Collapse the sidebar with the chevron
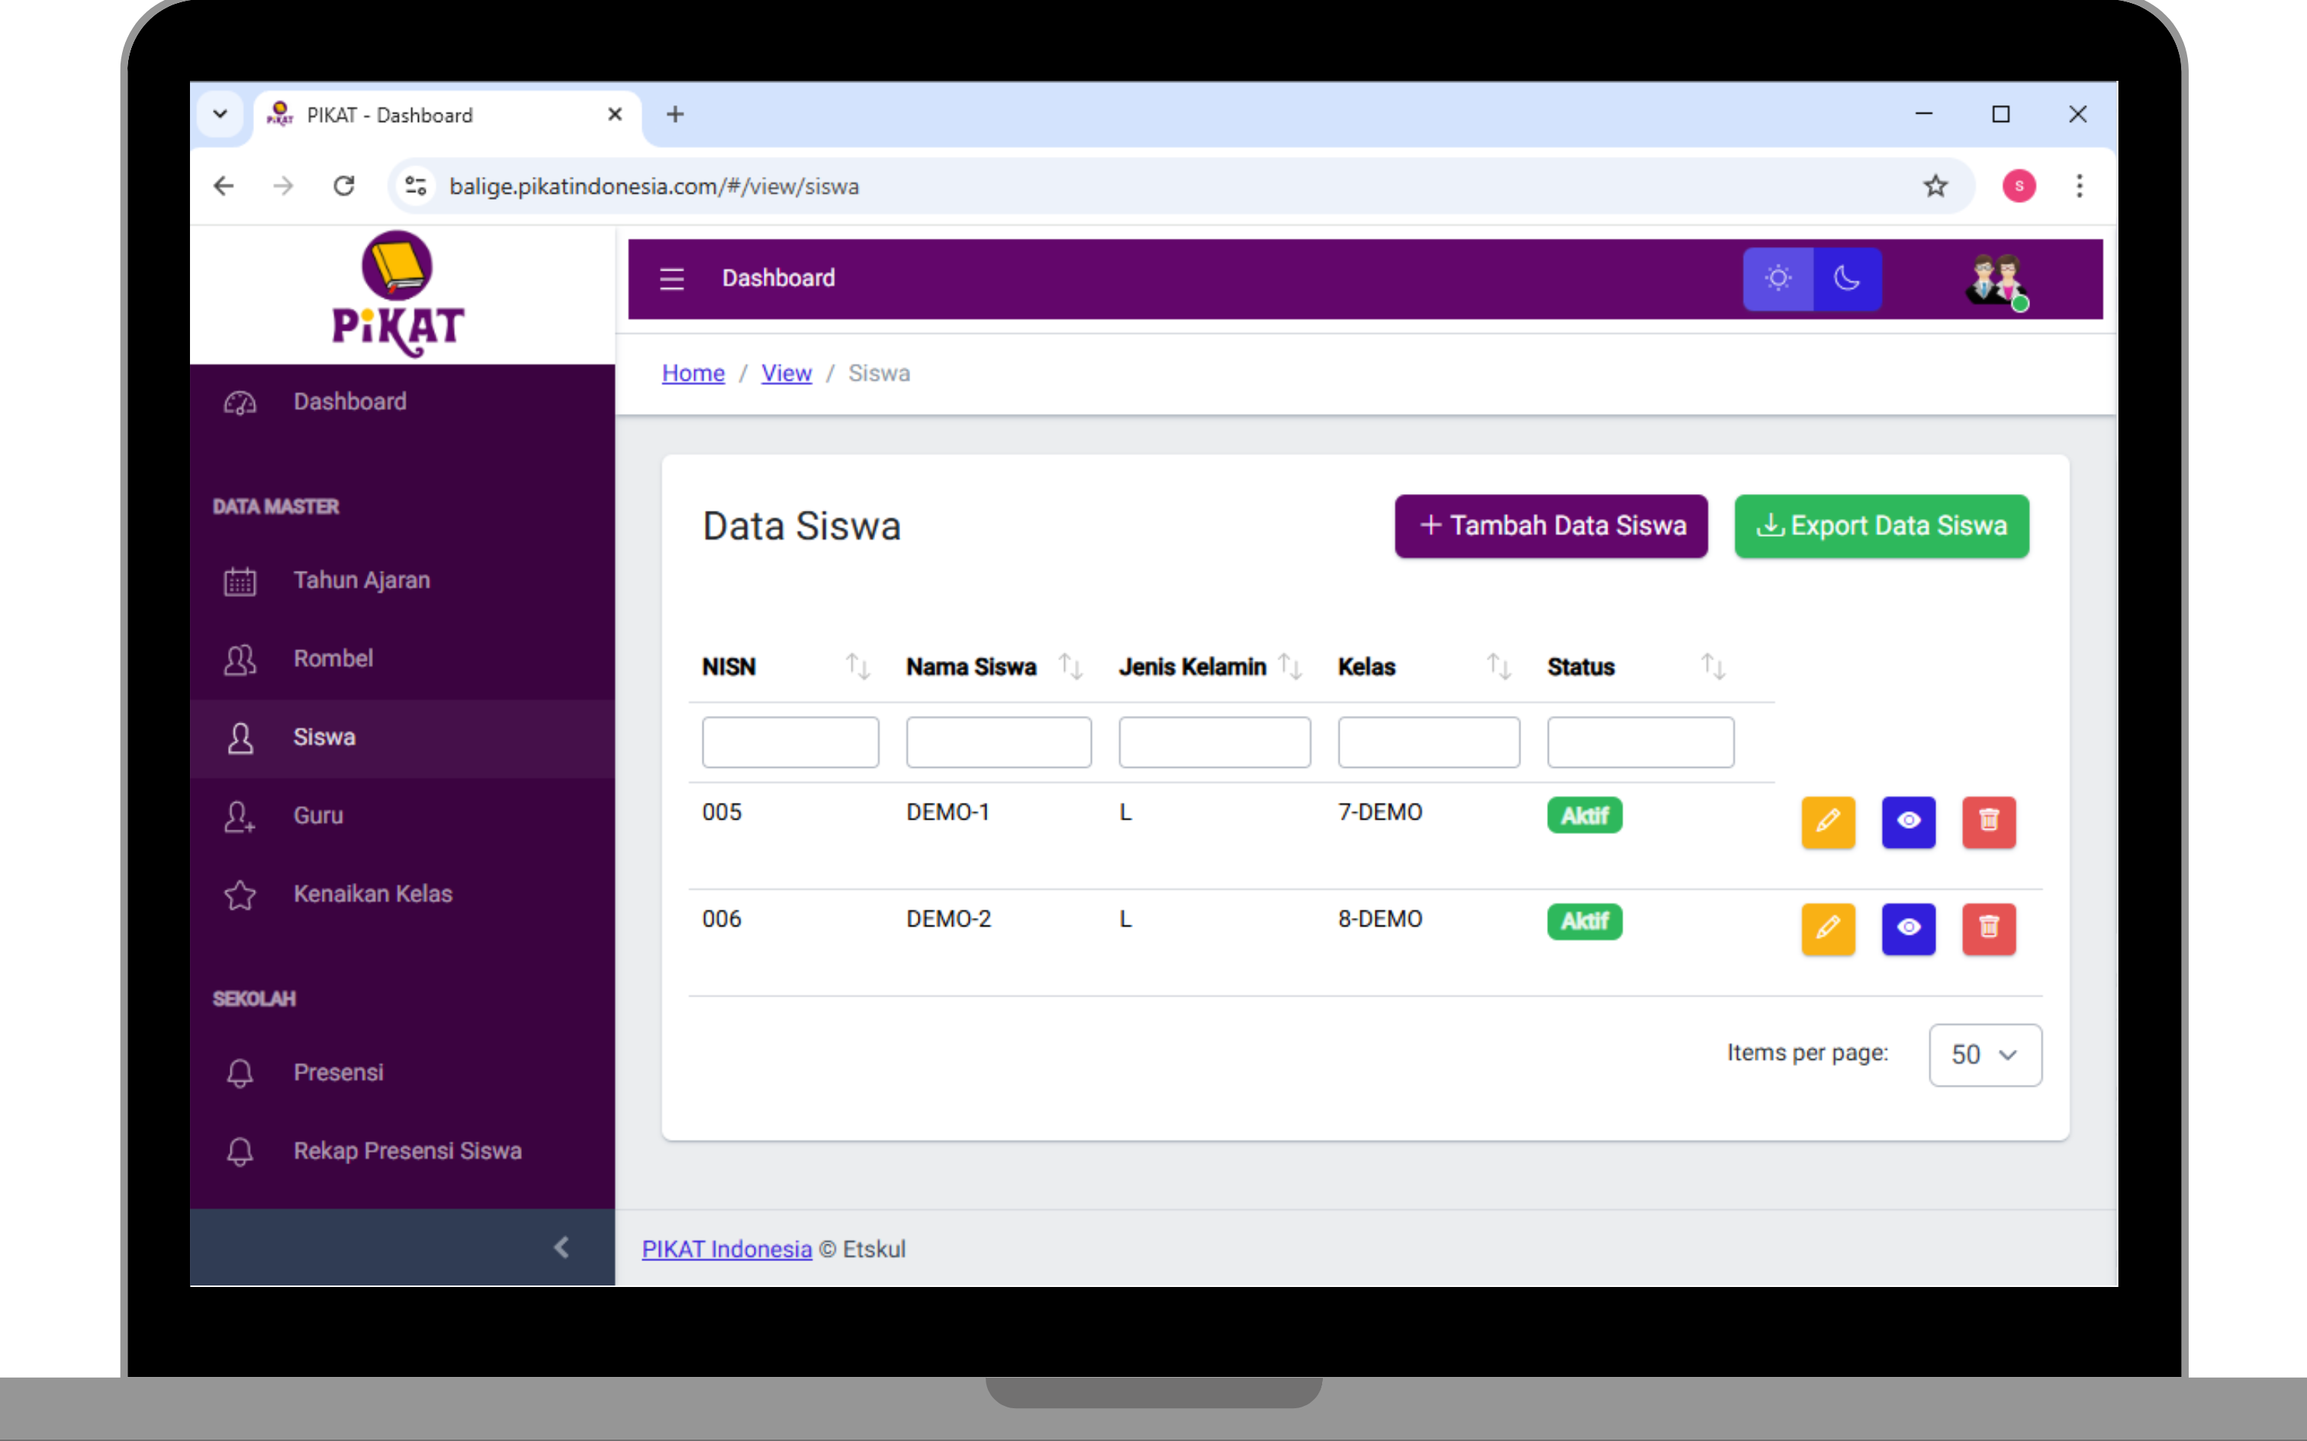 pyautogui.click(x=561, y=1247)
